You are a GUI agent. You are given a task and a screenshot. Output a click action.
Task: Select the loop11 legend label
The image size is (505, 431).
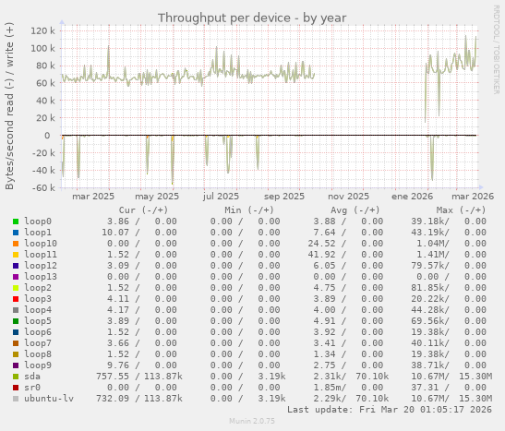(x=41, y=255)
